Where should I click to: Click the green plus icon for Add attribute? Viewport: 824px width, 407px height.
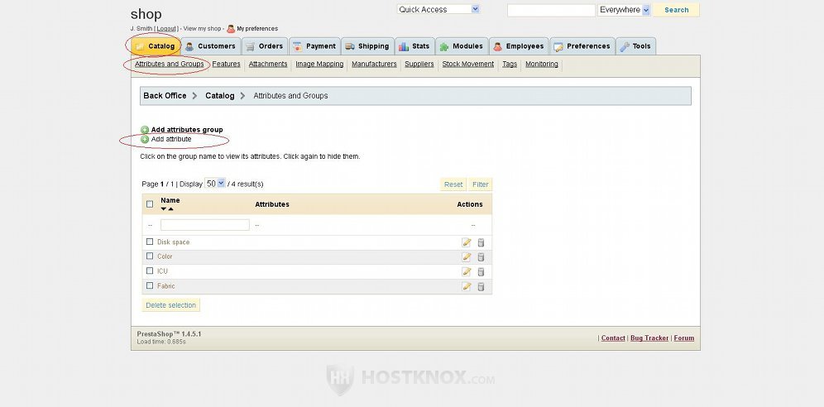pyautogui.click(x=145, y=139)
